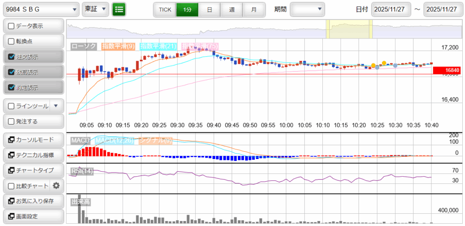Open 画面設定 screen settings
The height and width of the screenshot is (226, 465).
(33, 216)
